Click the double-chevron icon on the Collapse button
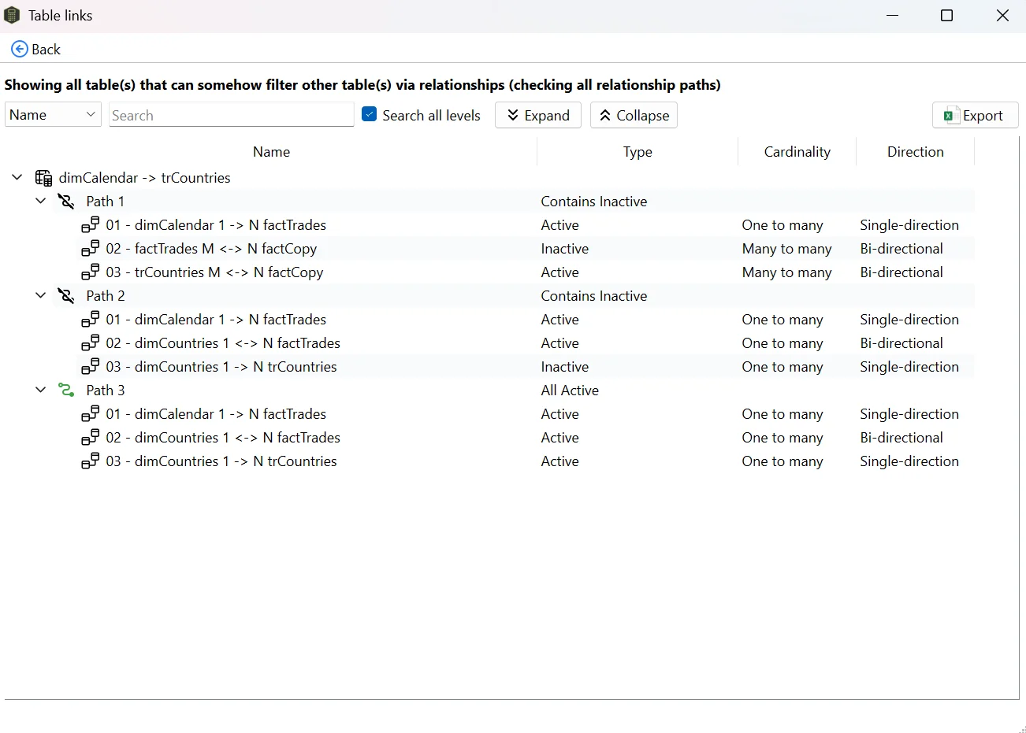The width and height of the screenshot is (1026, 733). [x=605, y=115]
